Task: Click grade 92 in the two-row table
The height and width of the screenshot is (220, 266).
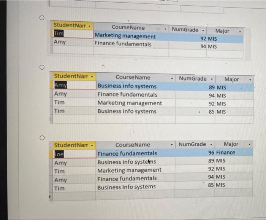Action: (188, 39)
